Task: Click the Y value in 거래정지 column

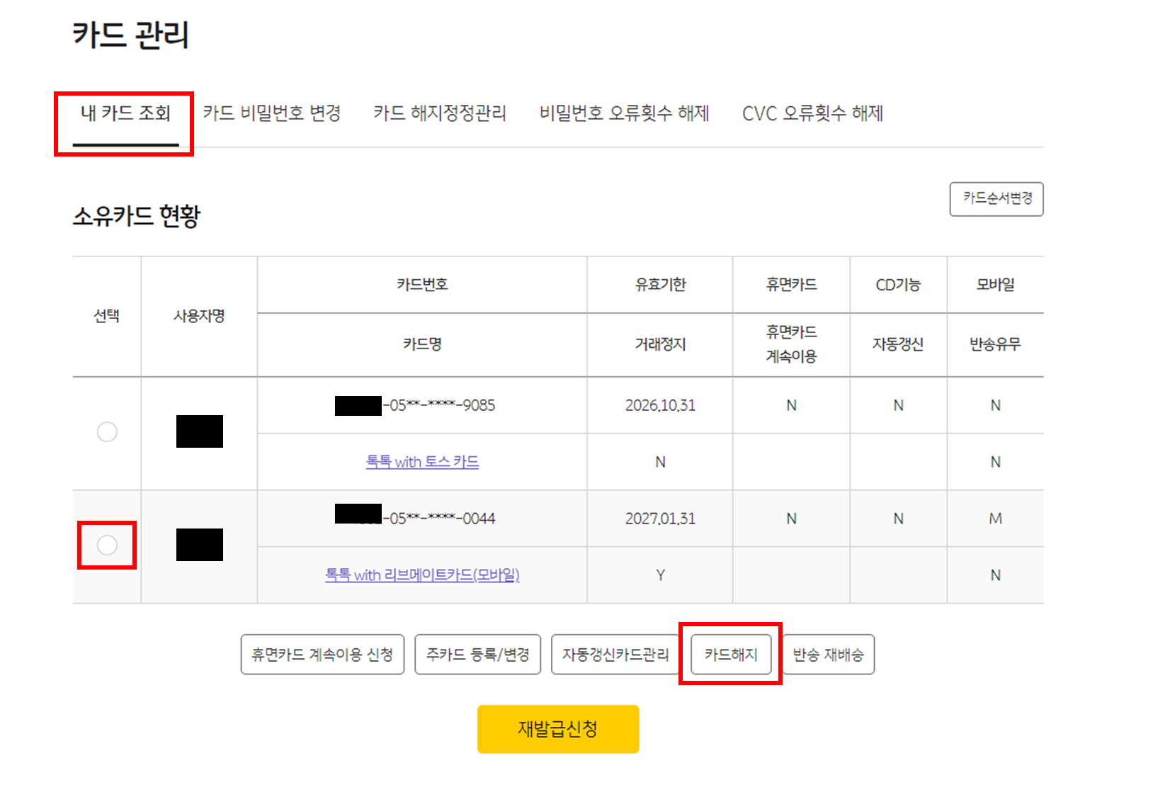Action: click(x=660, y=575)
